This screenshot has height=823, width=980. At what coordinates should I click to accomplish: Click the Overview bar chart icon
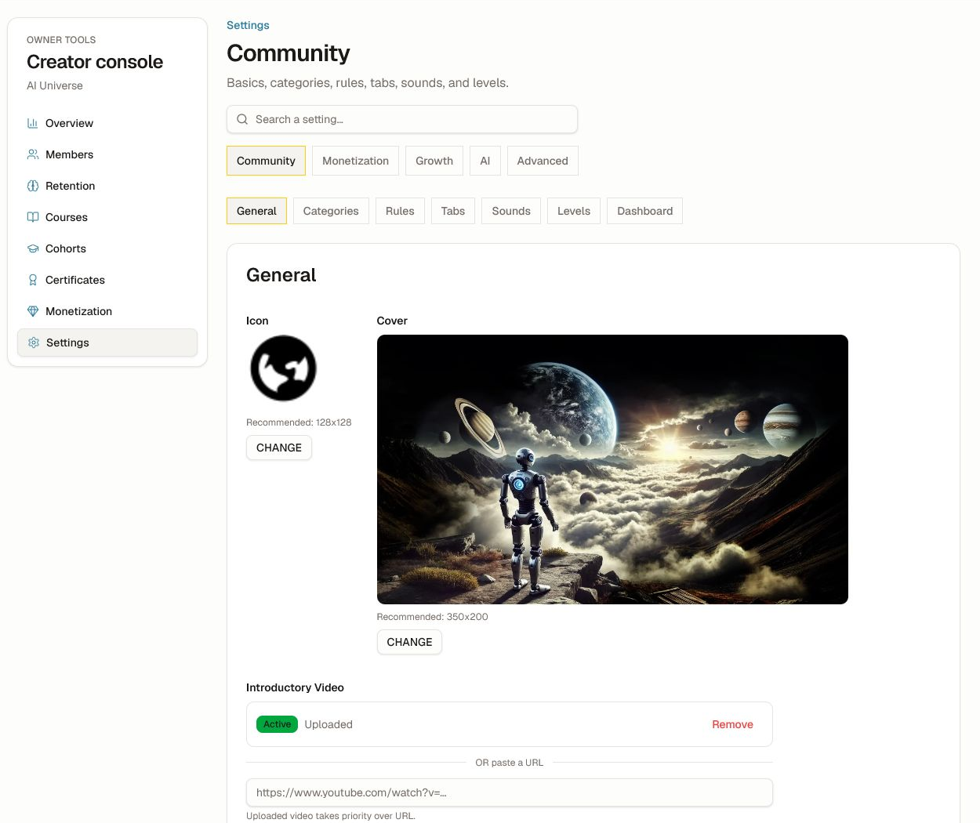click(33, 123)
